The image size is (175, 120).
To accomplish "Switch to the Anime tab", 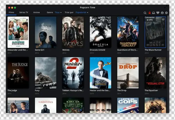I will pyautogui.click(x=36, y=12).
